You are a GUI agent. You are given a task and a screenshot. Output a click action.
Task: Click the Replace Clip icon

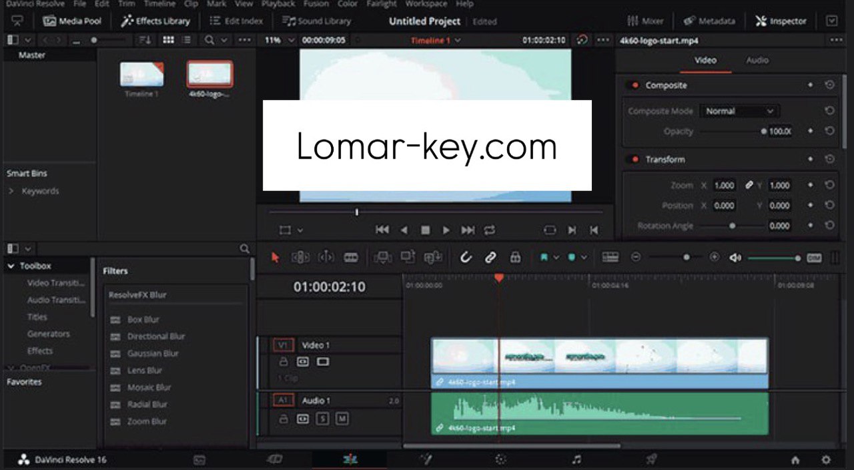[x=434, y=257]
